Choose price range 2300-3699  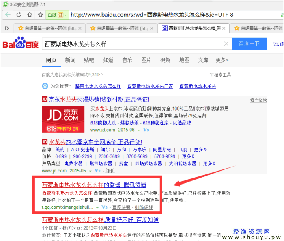point(109,156)
